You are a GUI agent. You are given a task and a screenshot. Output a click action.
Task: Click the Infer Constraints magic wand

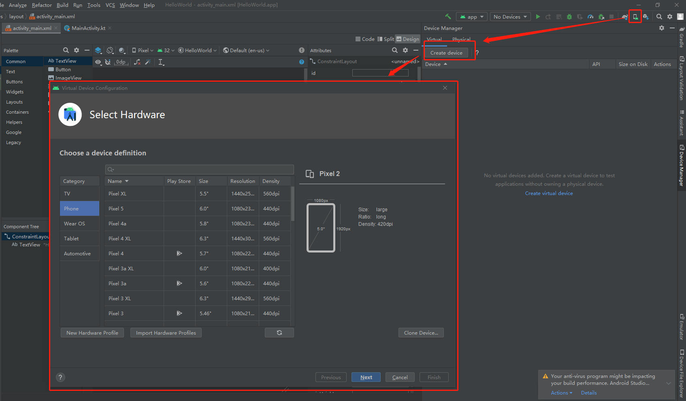click(148, 62)
